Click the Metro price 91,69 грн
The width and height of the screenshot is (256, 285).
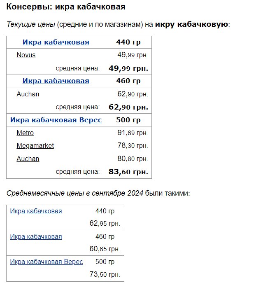132,133
